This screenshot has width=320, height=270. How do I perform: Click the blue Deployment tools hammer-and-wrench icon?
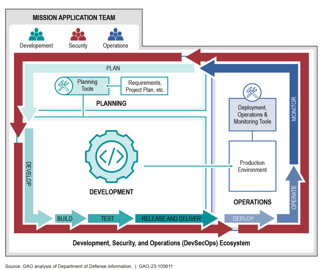point(252,92)
